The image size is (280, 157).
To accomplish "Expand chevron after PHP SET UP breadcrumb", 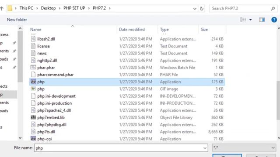I will click(x=89, y=8).
